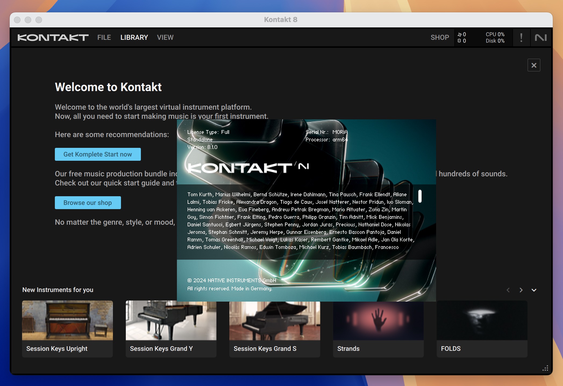Click Get Komplete Start now button
This screenshot has height=386, width=563.
[x=98, y=154]
